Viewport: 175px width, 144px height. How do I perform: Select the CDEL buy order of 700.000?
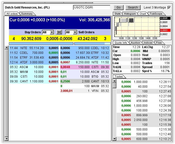pos(34,53)
